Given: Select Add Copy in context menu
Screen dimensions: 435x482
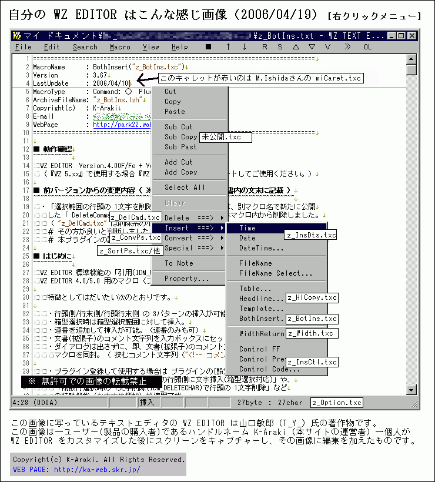Looking at the screenshot, I should (x=190, y=172).
